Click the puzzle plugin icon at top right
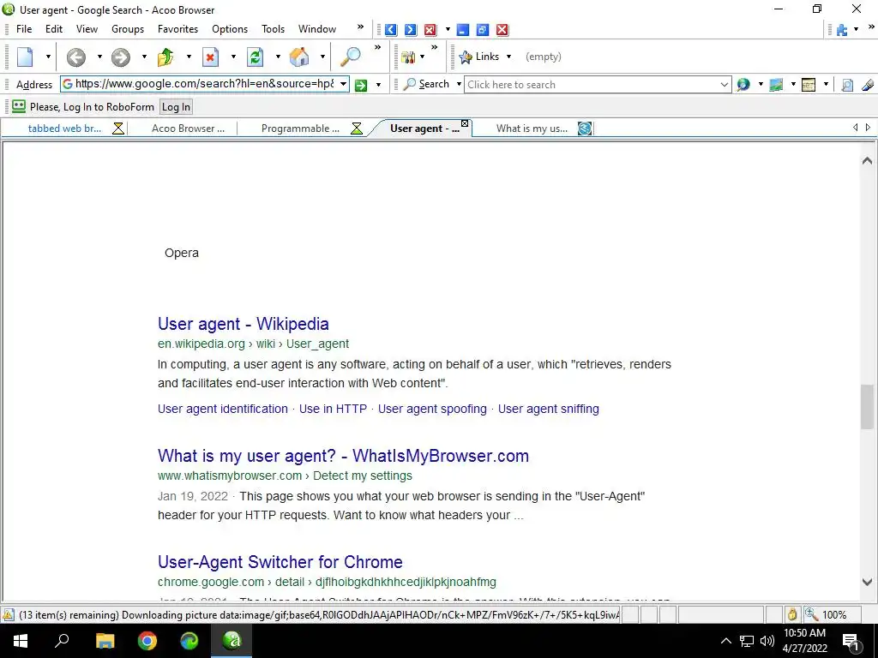Viewport: 878px width, 658px height. [x=842, y=30]
